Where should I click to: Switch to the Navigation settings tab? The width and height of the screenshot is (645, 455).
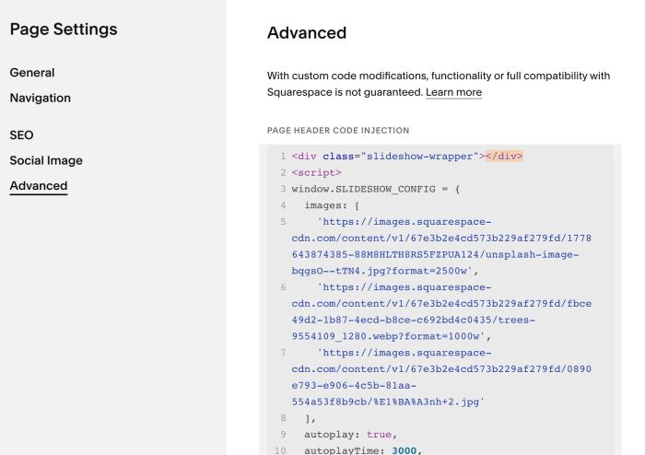click(x=41, y=99)
